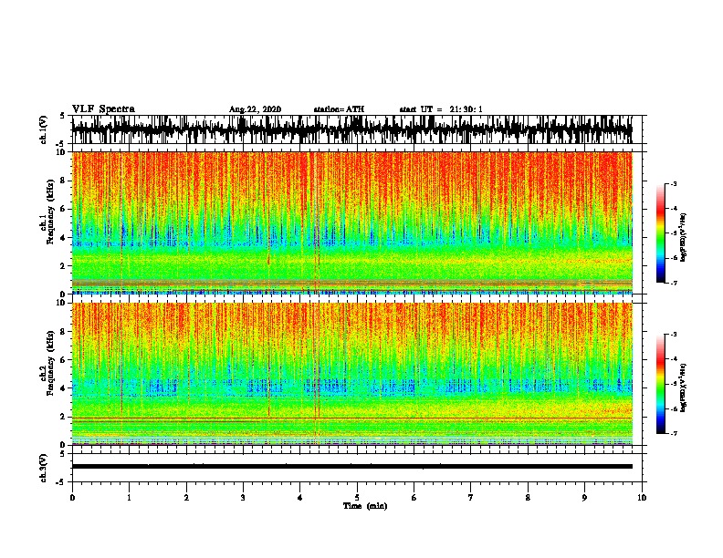Click the time axis tick label "2"
The image size is (723, 558).
coord(186,498)
